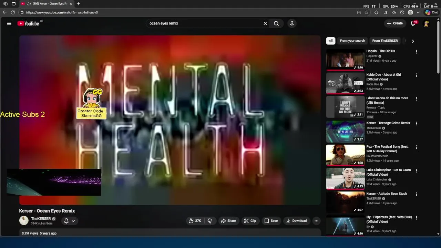Clear the search box with the X icon

point(265,23)
